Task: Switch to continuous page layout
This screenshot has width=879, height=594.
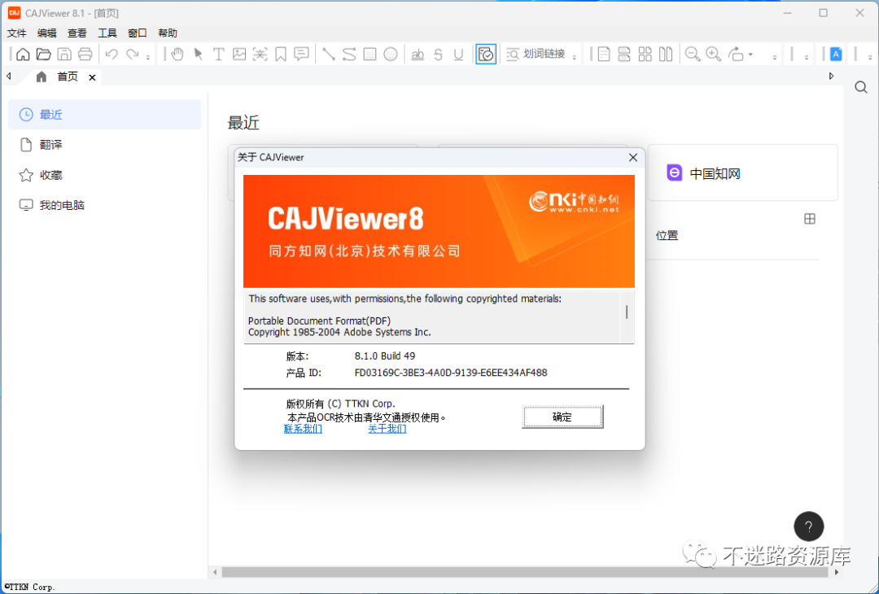Action: tap(624, 55)
